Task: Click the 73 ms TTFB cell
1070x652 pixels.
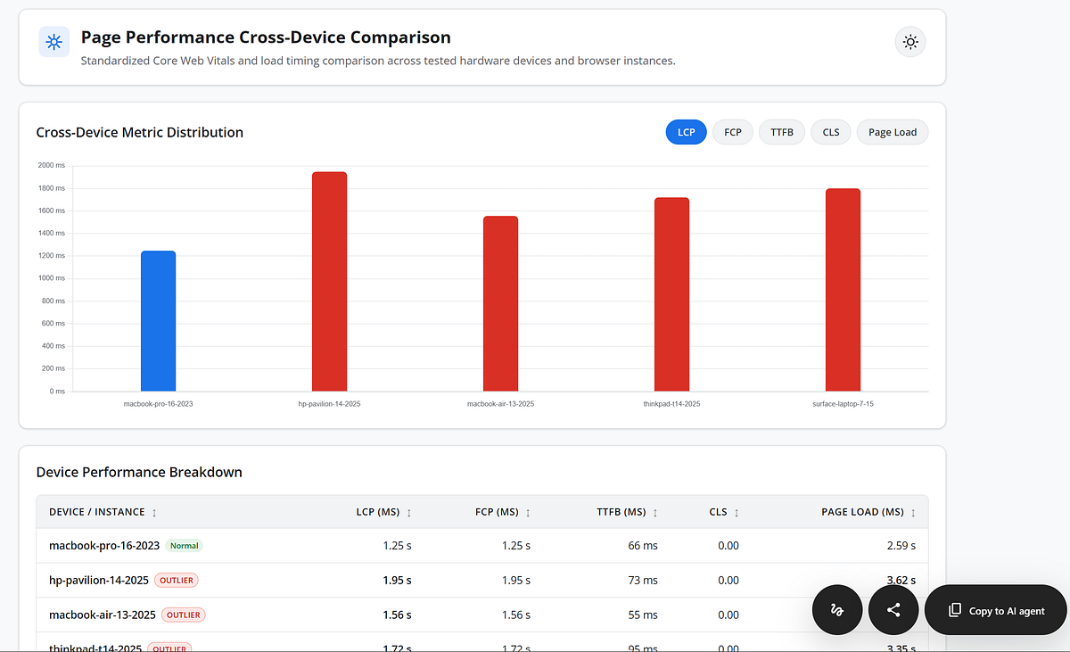Action: [643, 581]
